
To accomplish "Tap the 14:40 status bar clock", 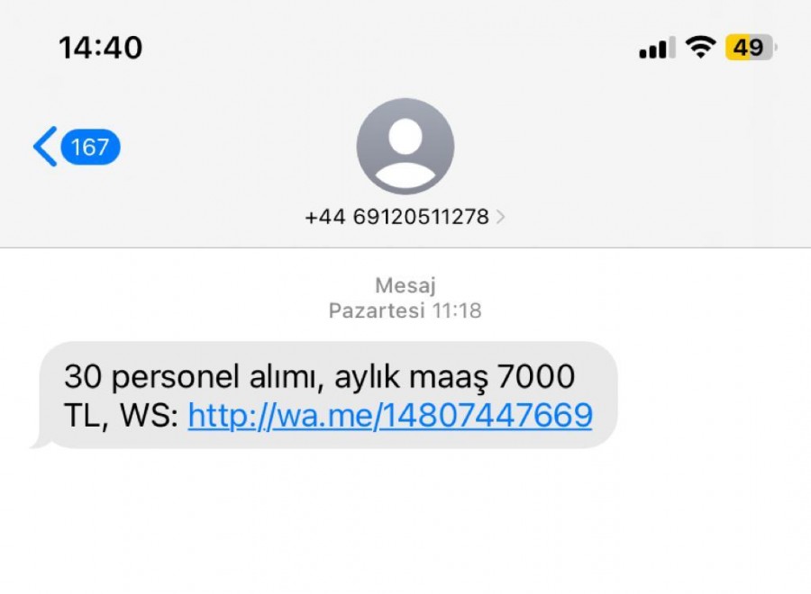I will coord(100,48).
